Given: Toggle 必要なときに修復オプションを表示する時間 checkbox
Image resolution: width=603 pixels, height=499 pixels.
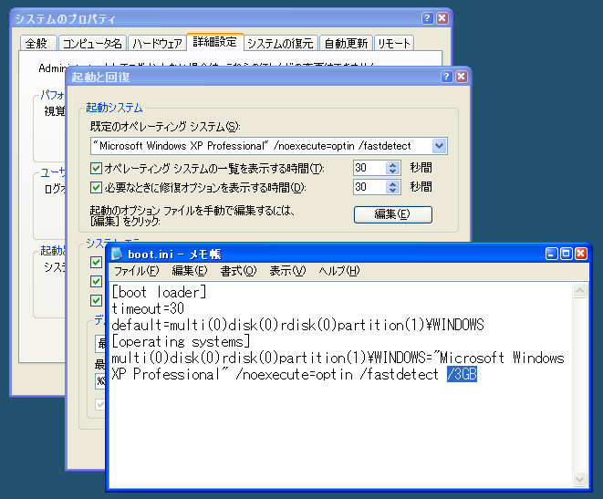Looking at the screenshot, I should pyautogui.click(x=96, y=188).
